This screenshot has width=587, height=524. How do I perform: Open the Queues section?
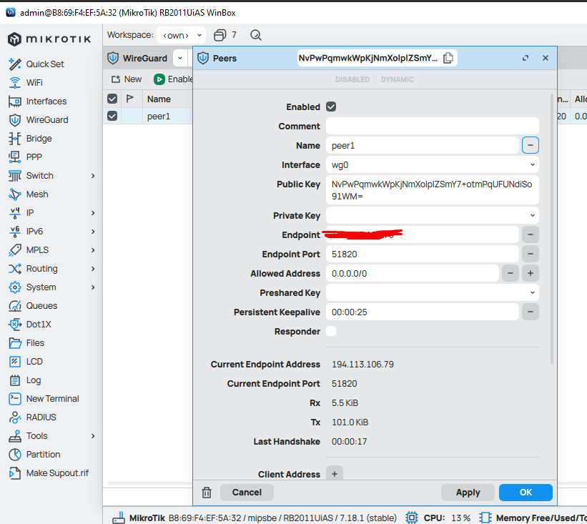(33, 306)
